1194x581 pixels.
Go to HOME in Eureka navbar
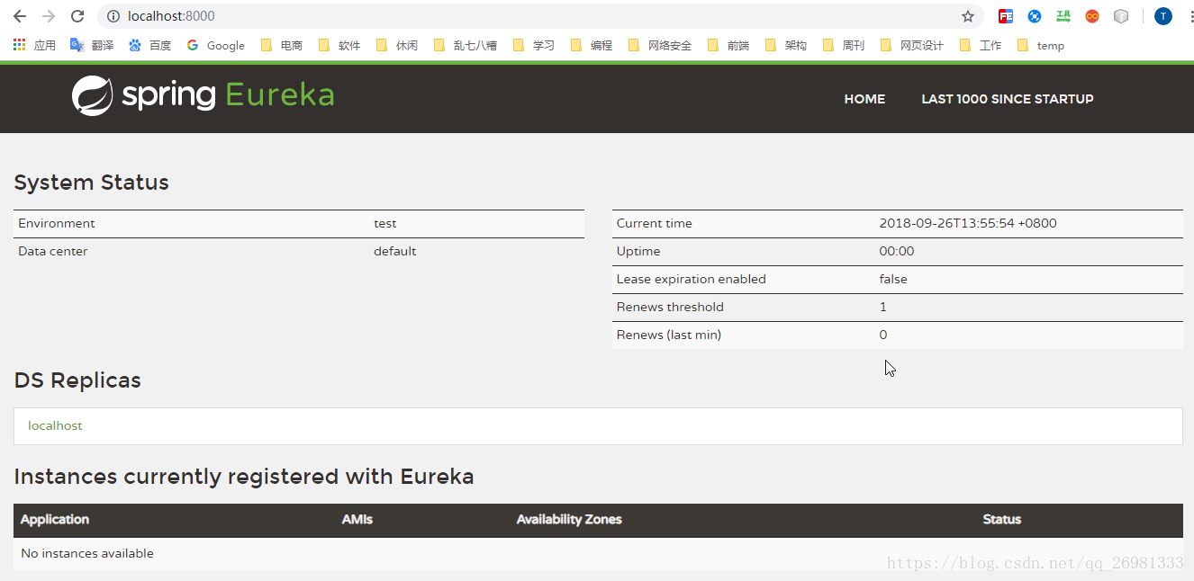(x=864, y=99)
